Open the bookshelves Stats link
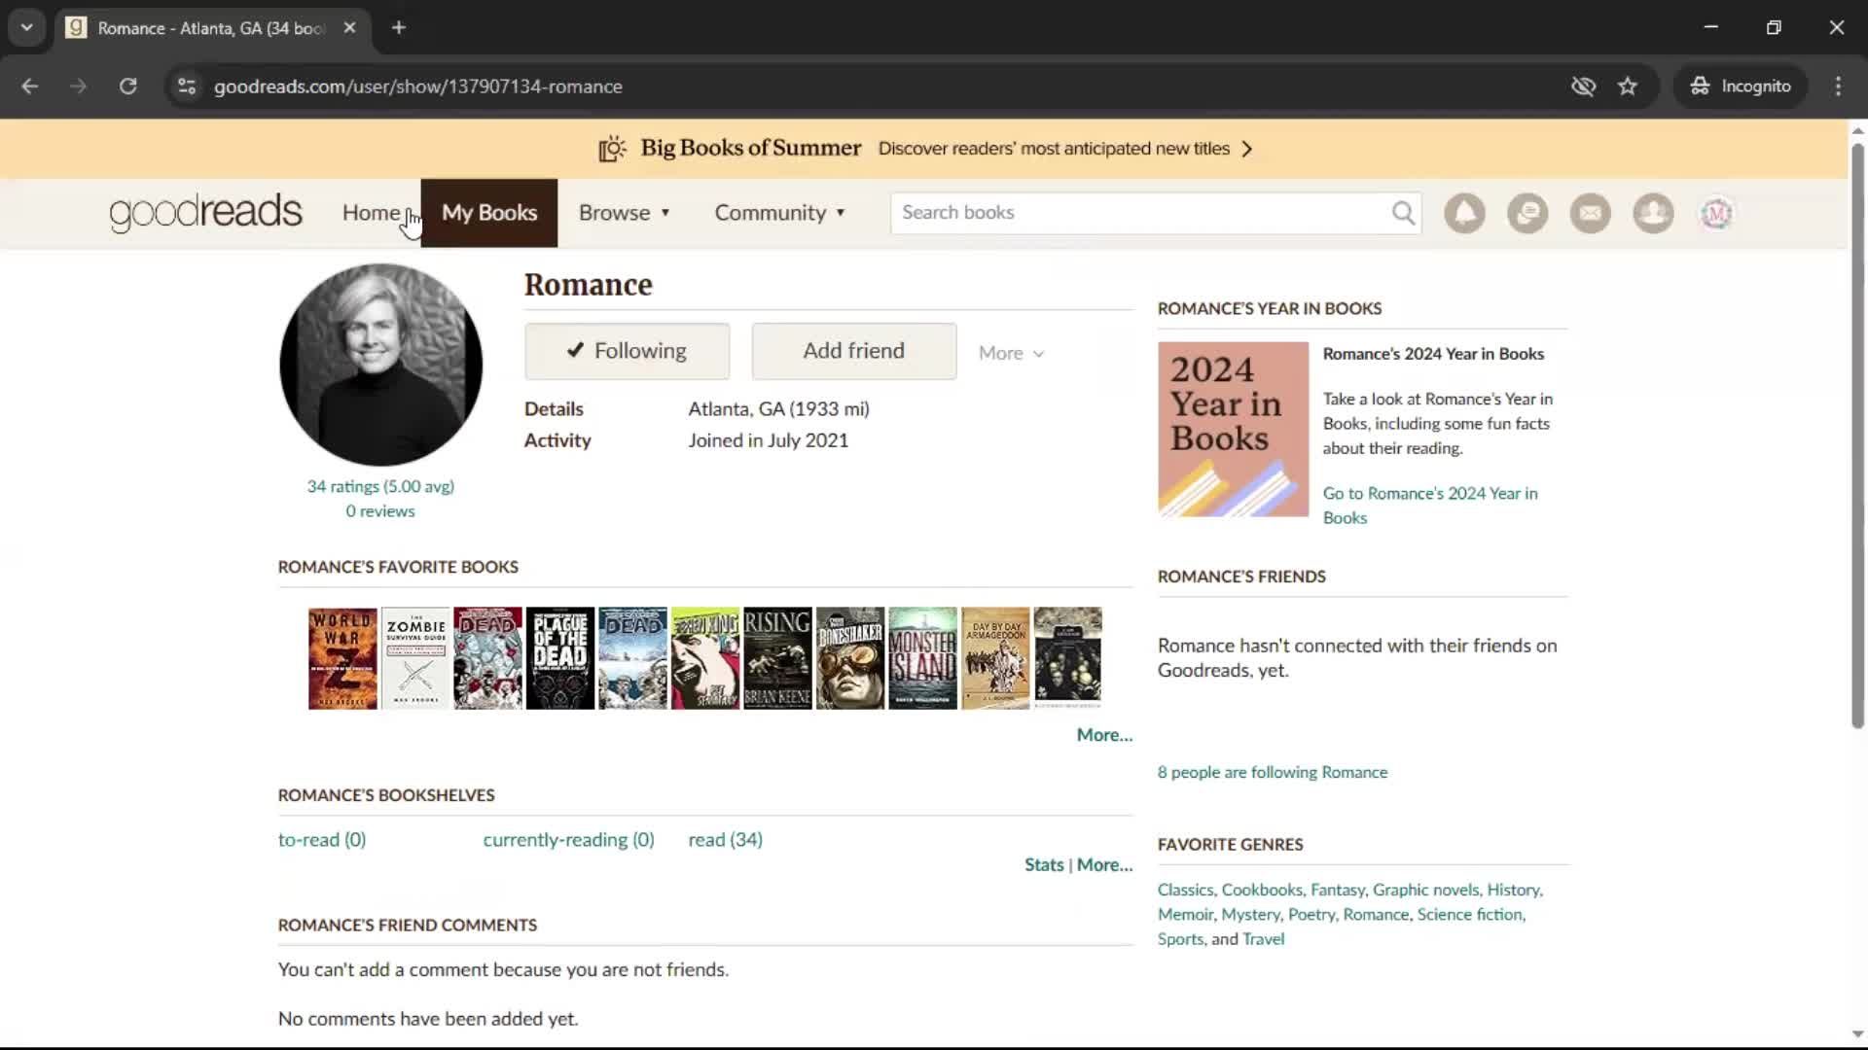The height and width of the screenshot is (1050, 1868). (1044, 865)
